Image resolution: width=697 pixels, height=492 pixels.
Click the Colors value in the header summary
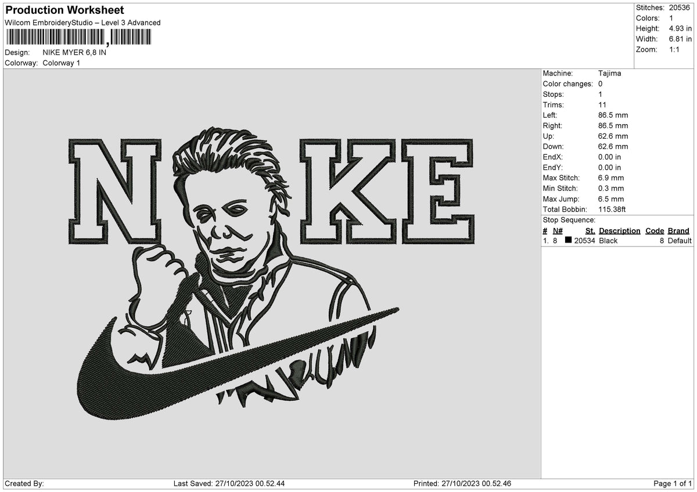pyautogui.click(x=672, y=18)
